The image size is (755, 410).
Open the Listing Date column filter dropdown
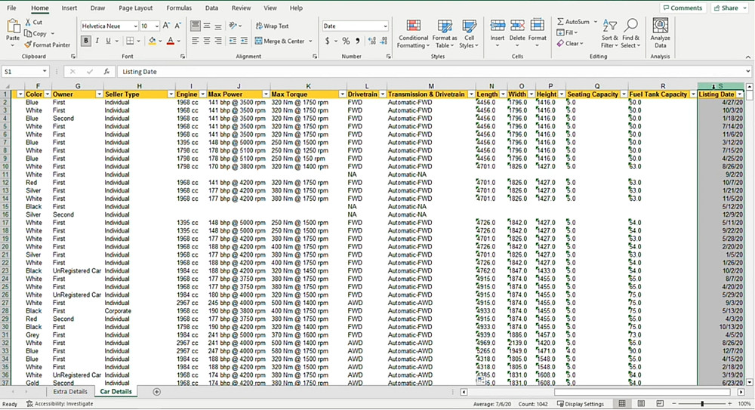pos(739,94)
